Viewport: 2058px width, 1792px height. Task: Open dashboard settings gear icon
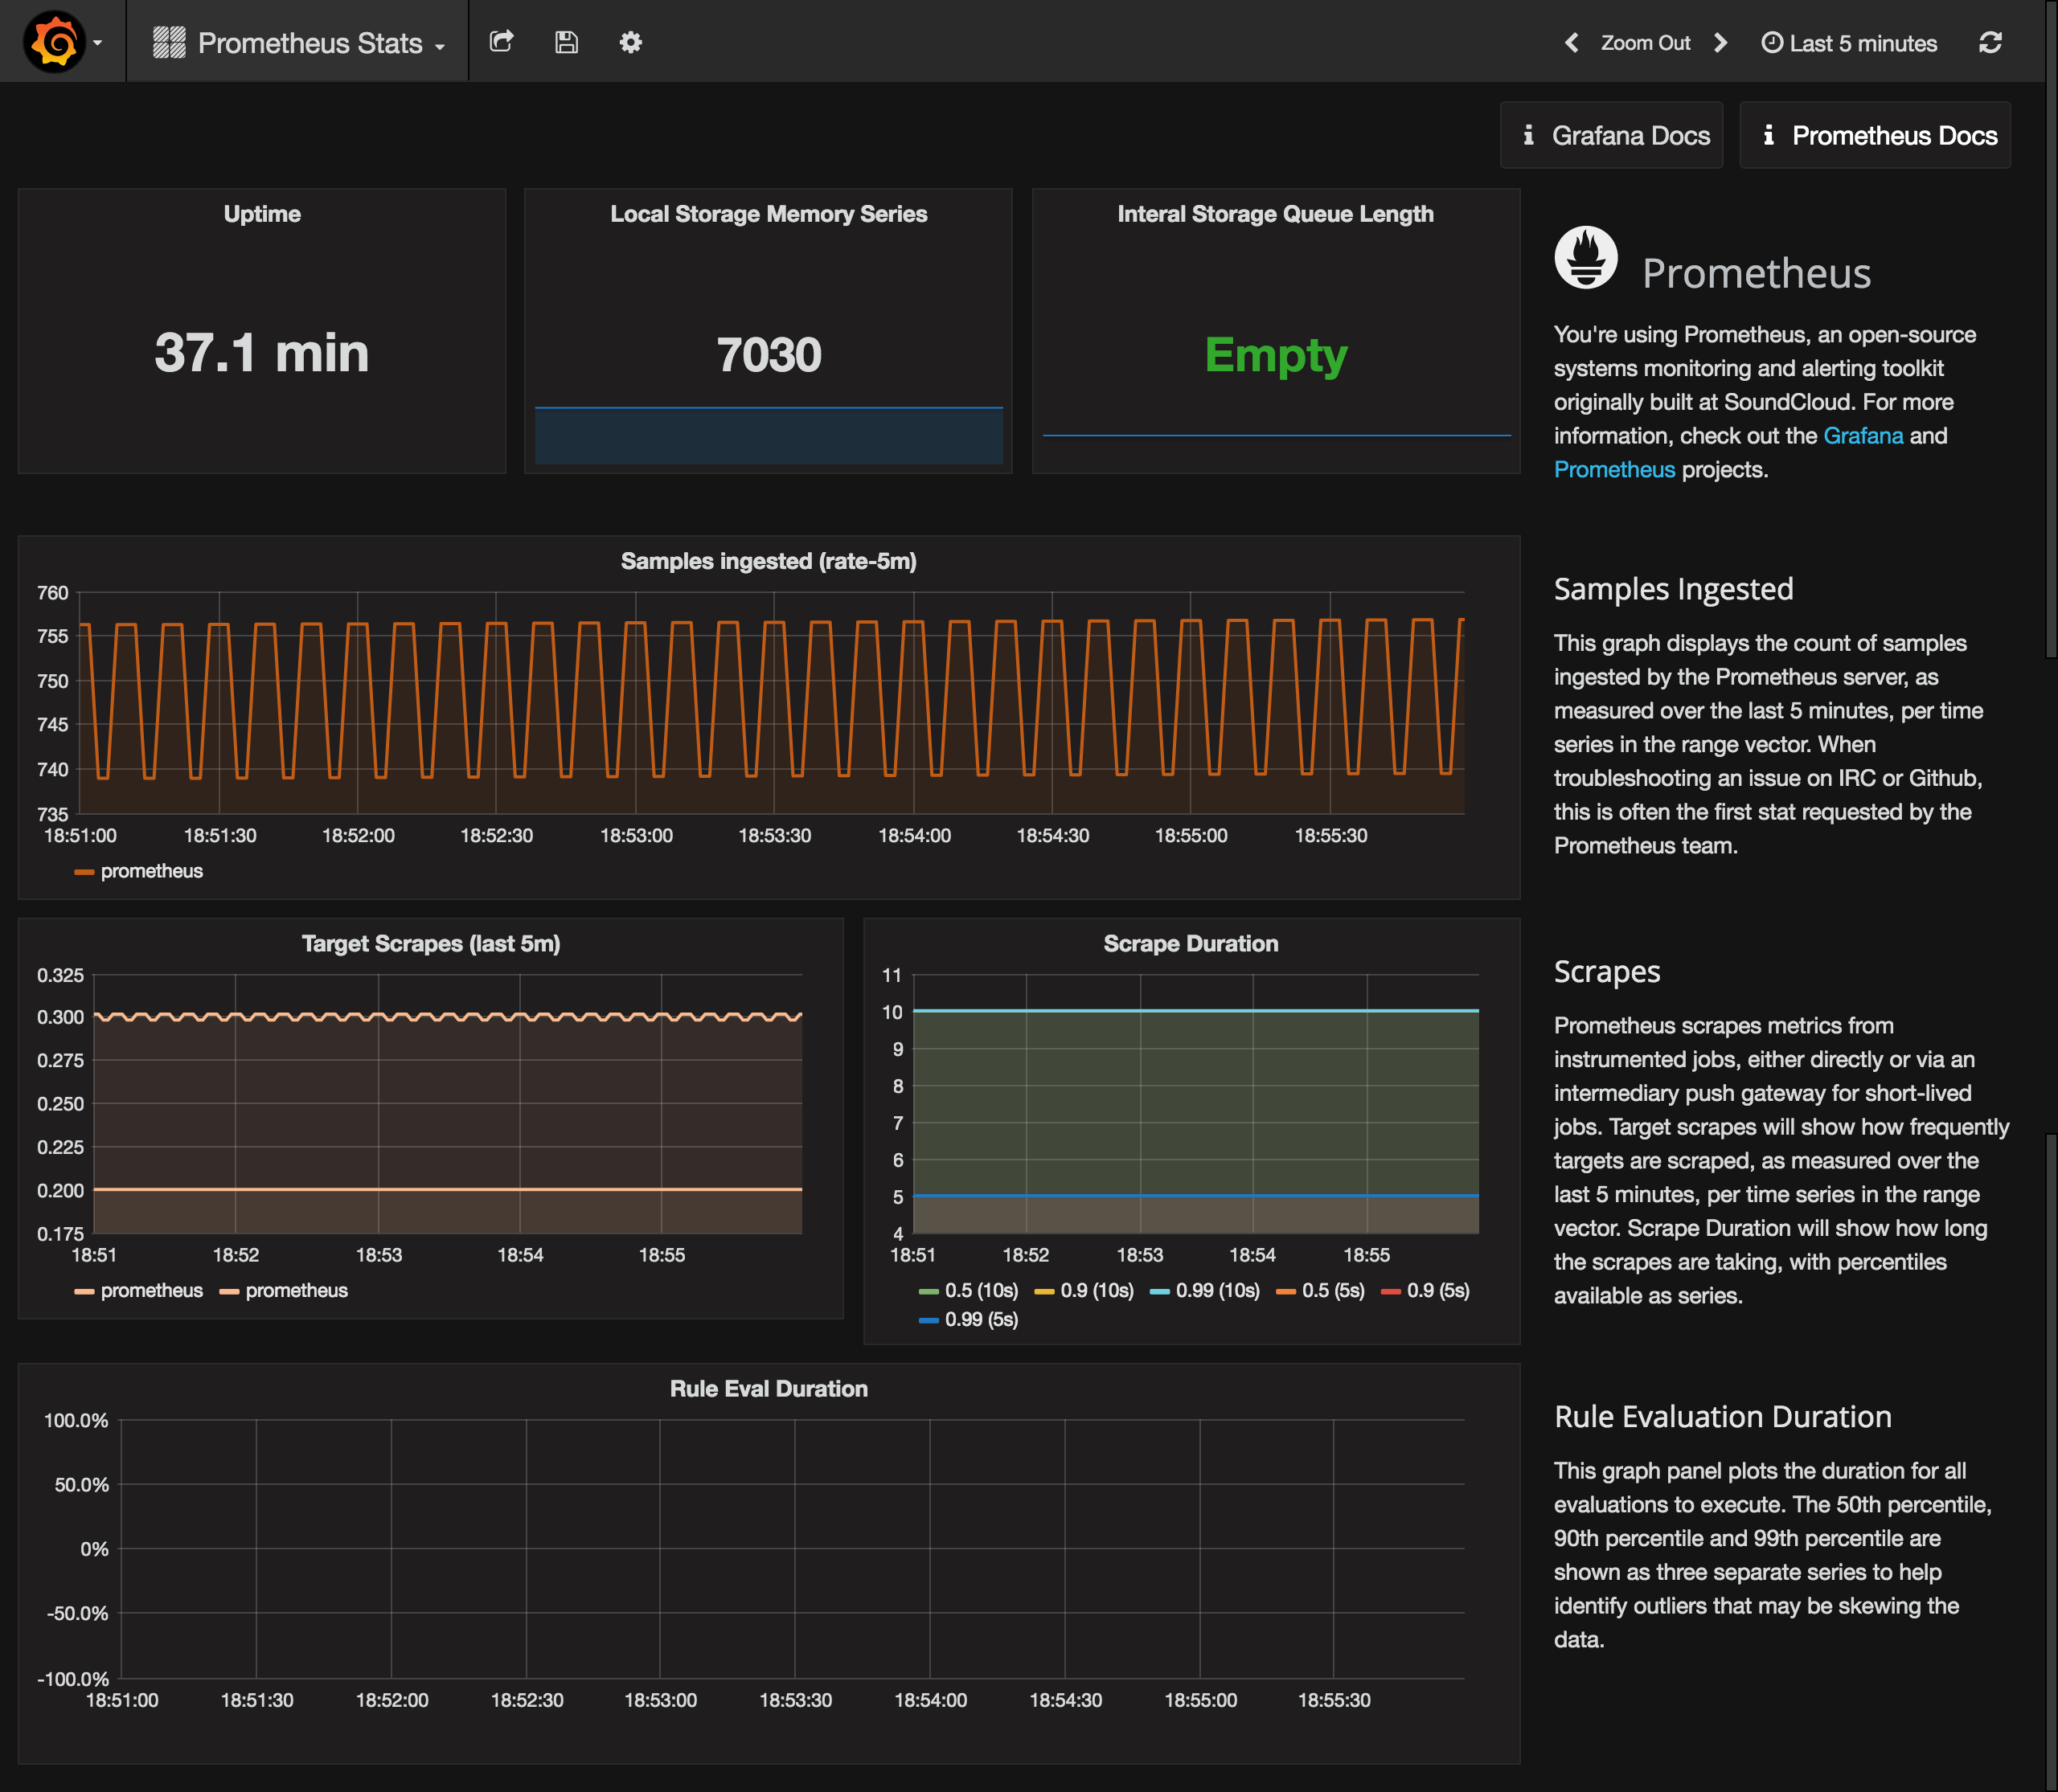(x=630, y=41)
